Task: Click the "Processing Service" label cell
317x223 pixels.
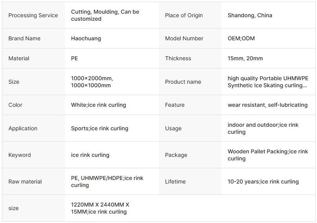Action: click(x=33, y=15)
